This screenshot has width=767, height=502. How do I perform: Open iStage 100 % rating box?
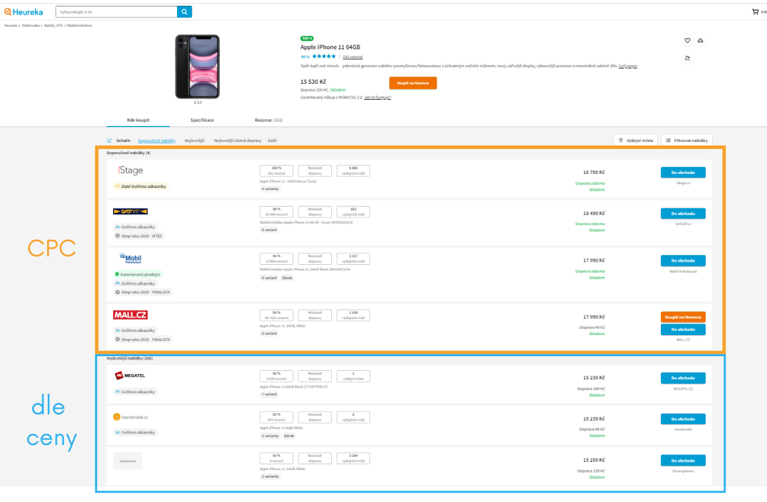276,170
